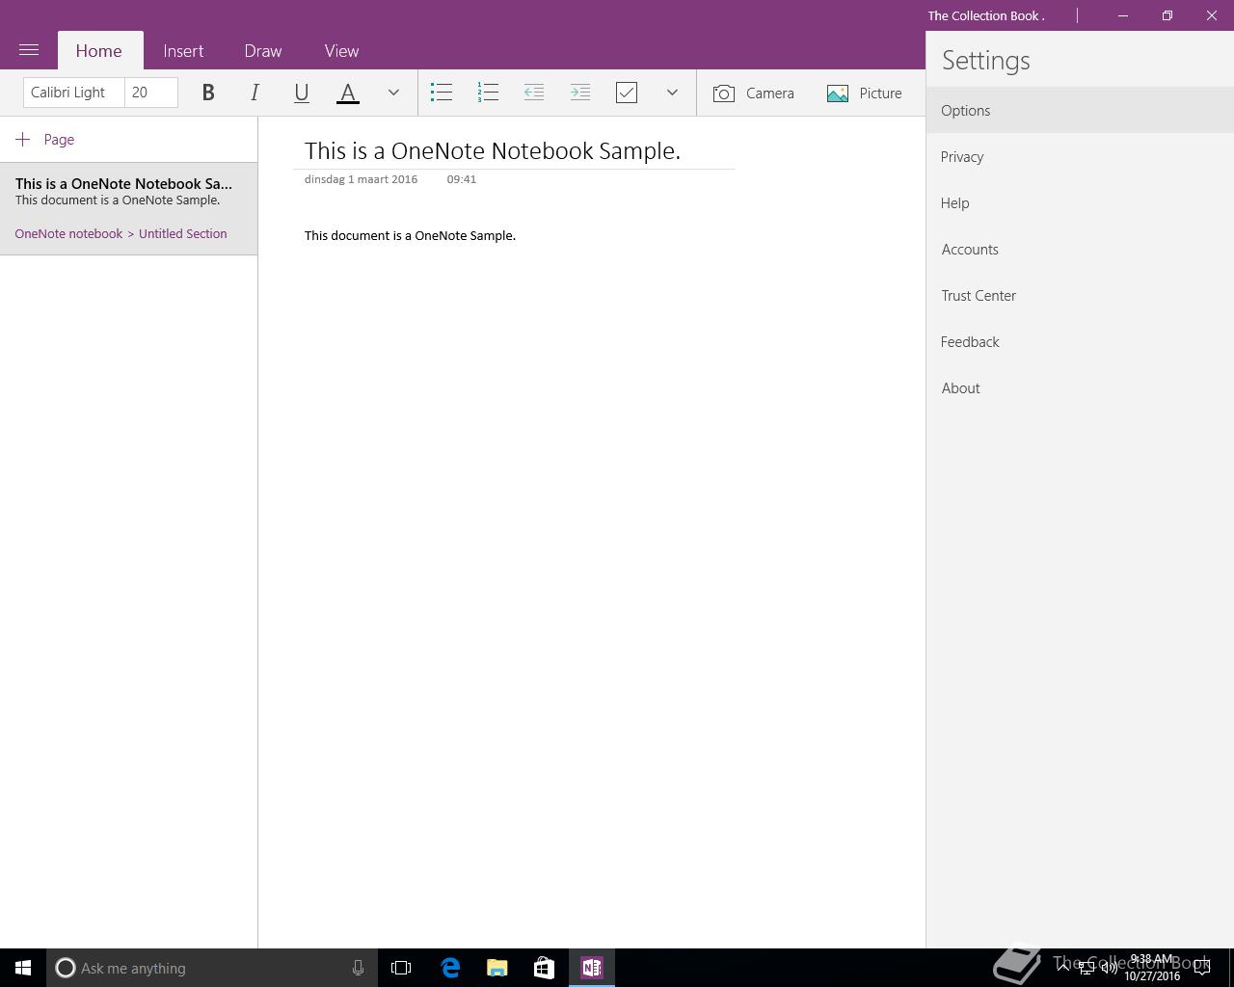Apply the numbered list format
Screen dimensions: 1234x987
point(488,93)
